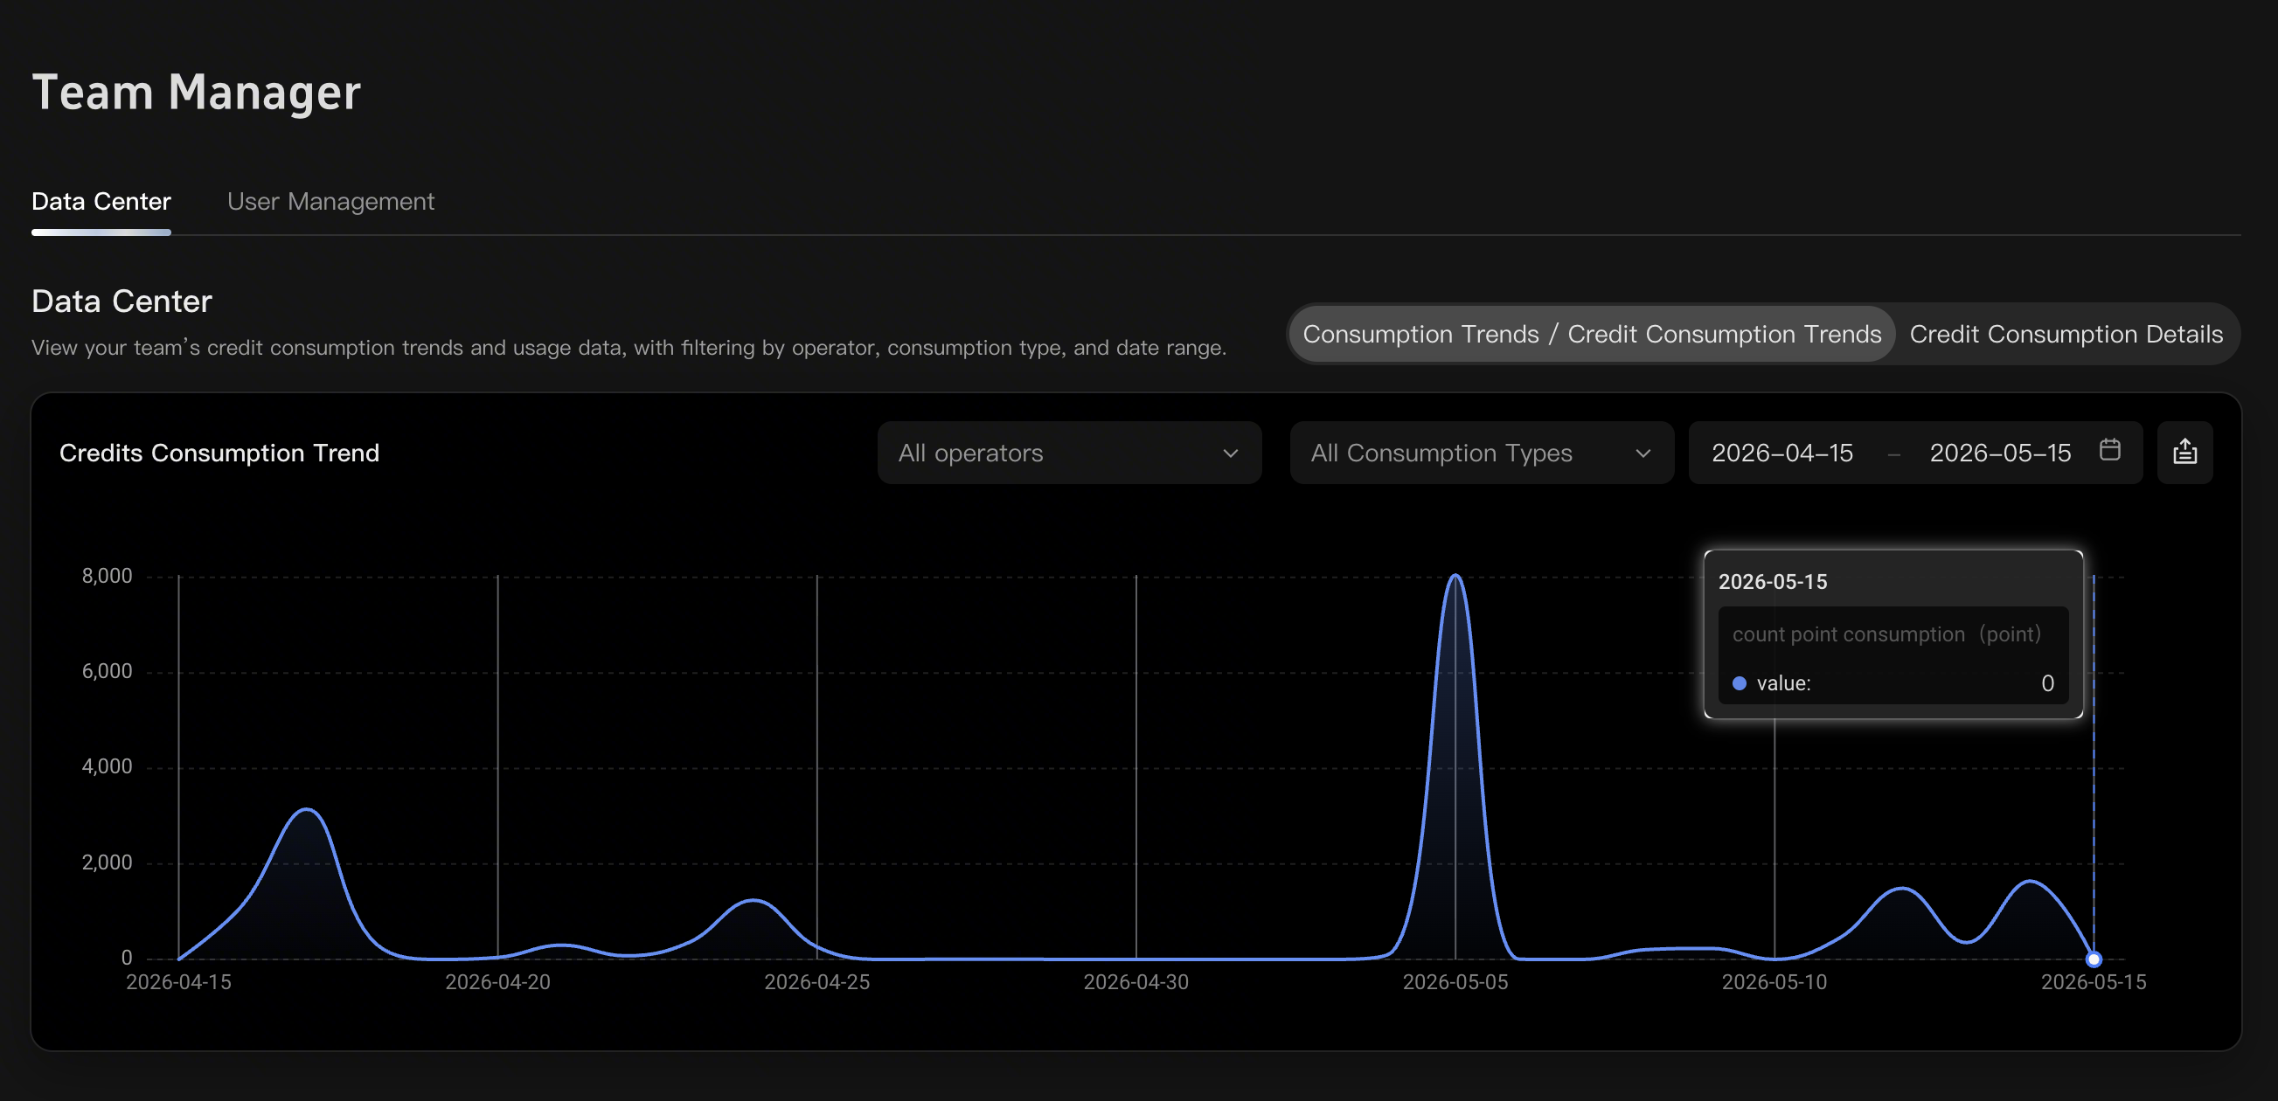Click the 2026-04-25 x-axis label

pos(816,981)
